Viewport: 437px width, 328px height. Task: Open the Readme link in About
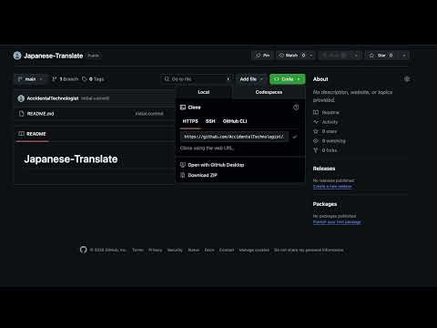[x=330, y=112]
